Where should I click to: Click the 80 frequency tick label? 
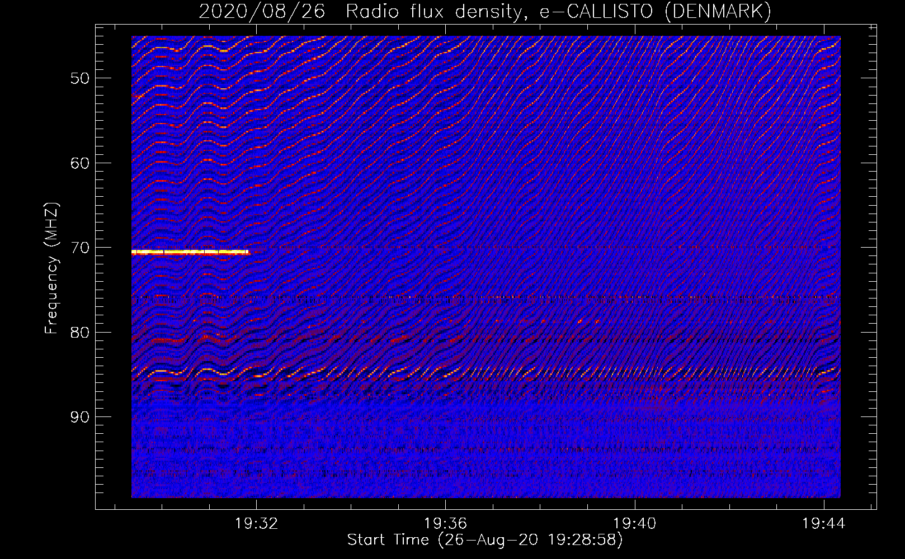pyautogui.click(x=80, y=333)
